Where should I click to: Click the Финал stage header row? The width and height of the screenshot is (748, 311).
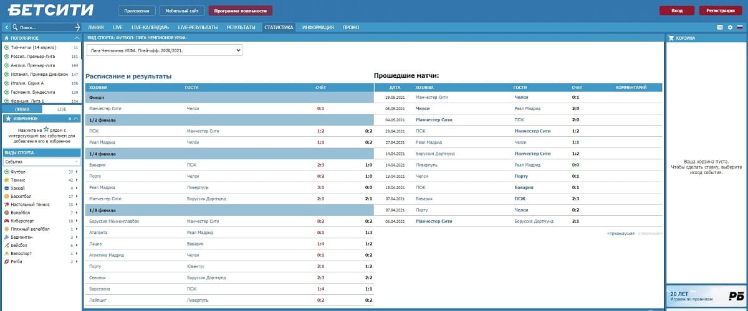click(x=229, y=98)
